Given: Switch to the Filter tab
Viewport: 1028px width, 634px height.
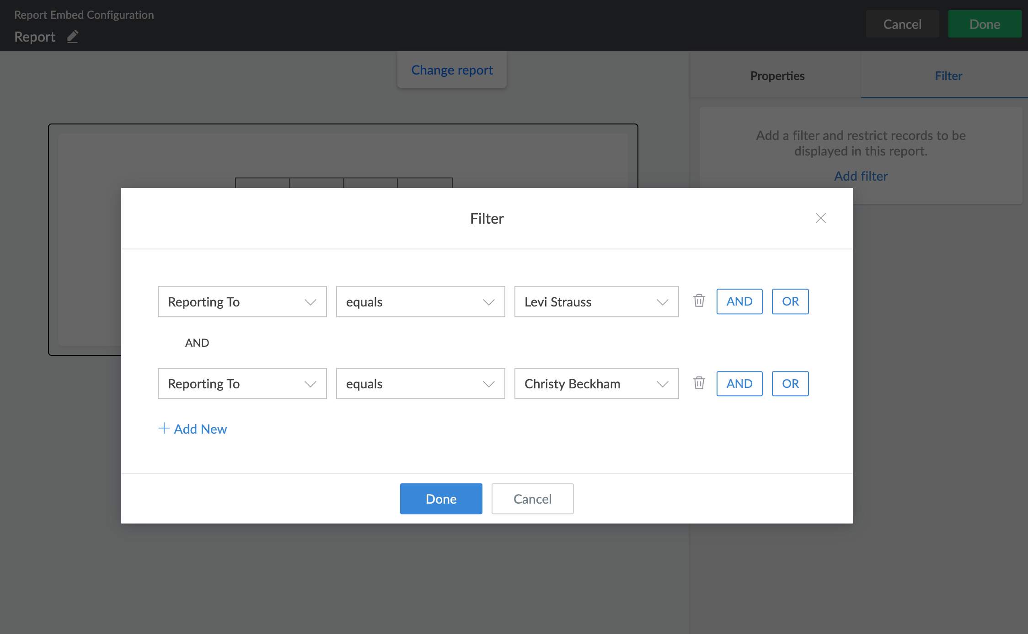Looking at the screenshot, I should click(948, 75).
